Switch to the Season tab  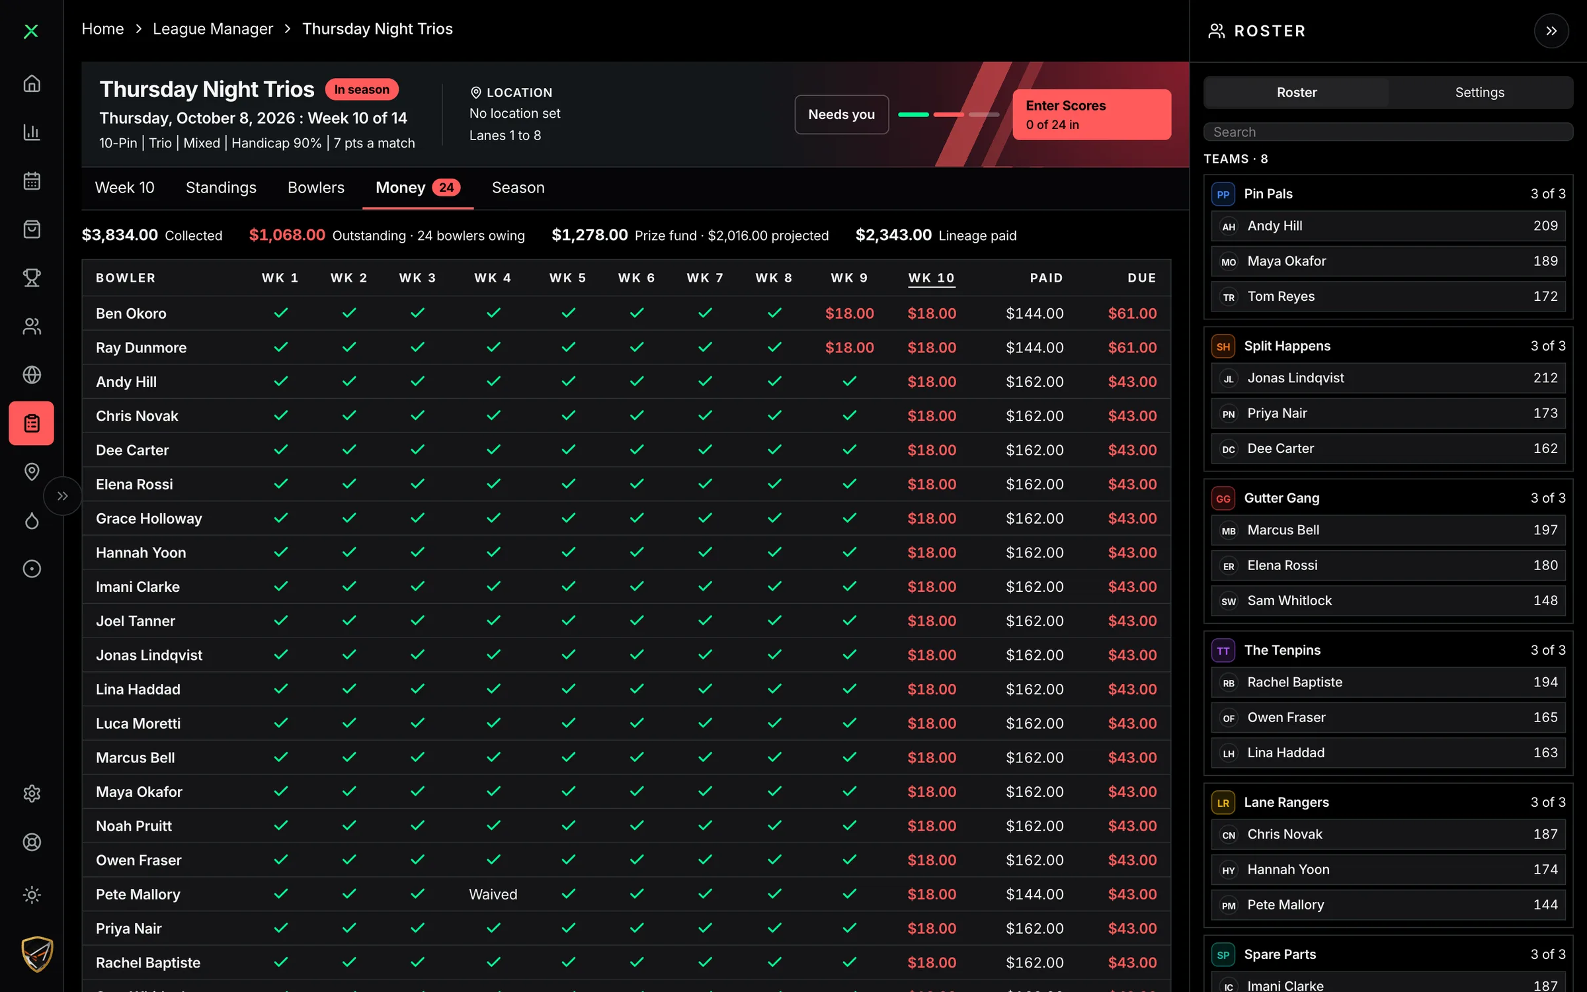(x=518, y=188)
